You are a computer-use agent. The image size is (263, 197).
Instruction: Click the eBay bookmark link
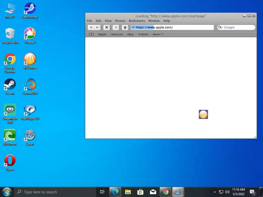tap(130, 34)
